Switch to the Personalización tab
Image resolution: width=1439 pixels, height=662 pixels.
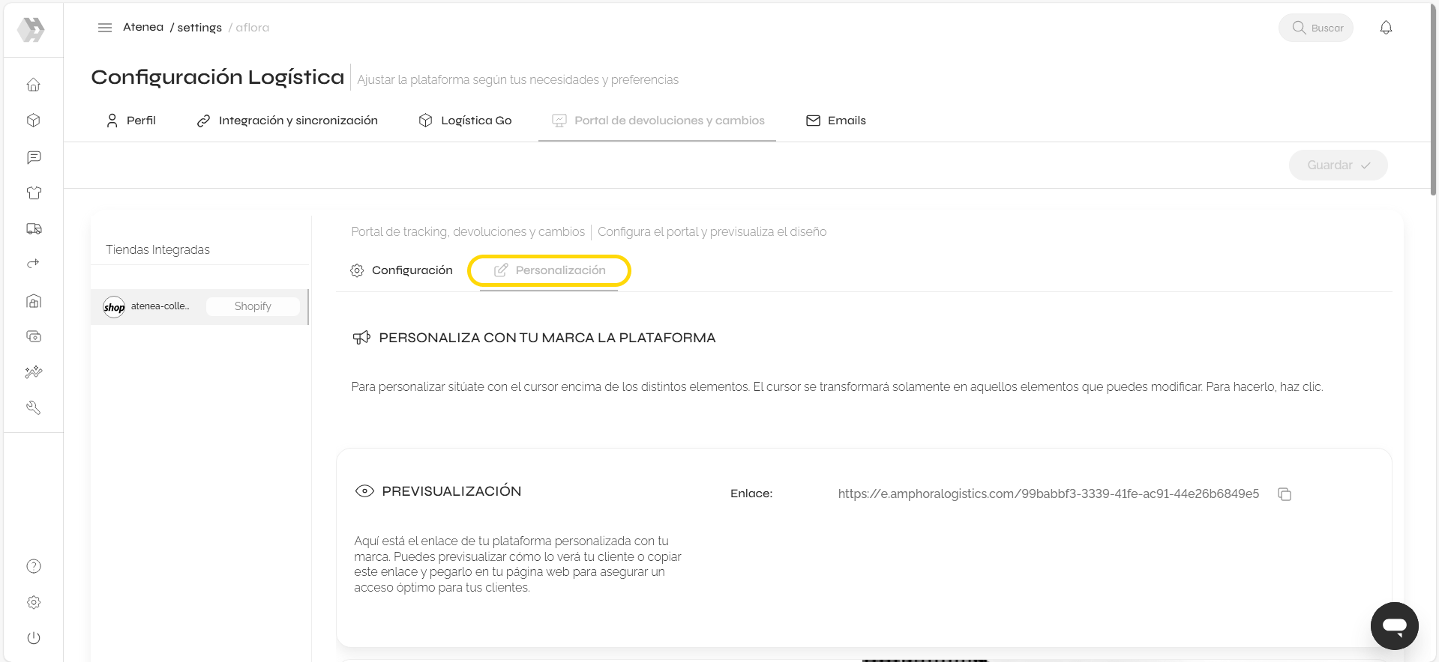pos(550,270)
